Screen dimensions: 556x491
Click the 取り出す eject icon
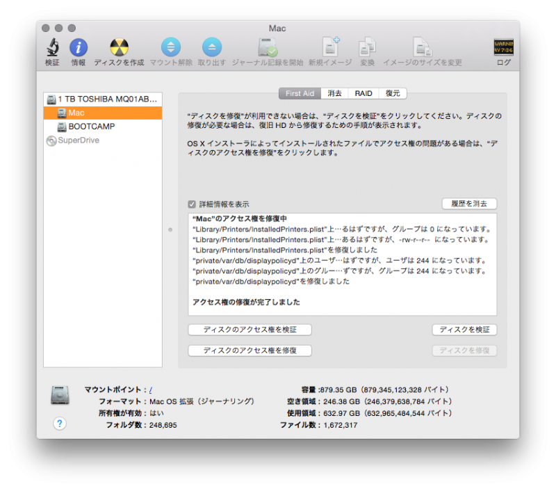coord(211,48)
